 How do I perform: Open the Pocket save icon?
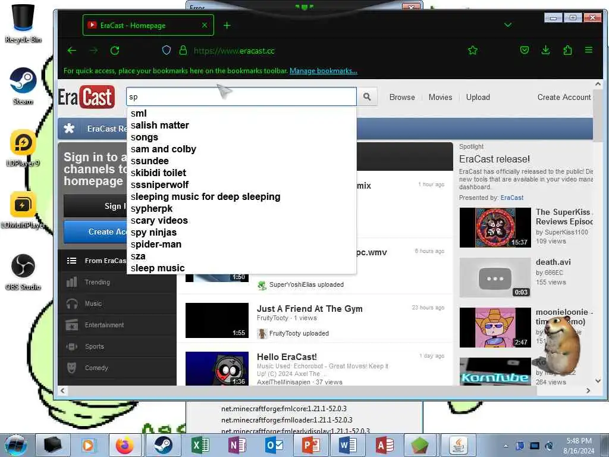[x=525, y=50]
